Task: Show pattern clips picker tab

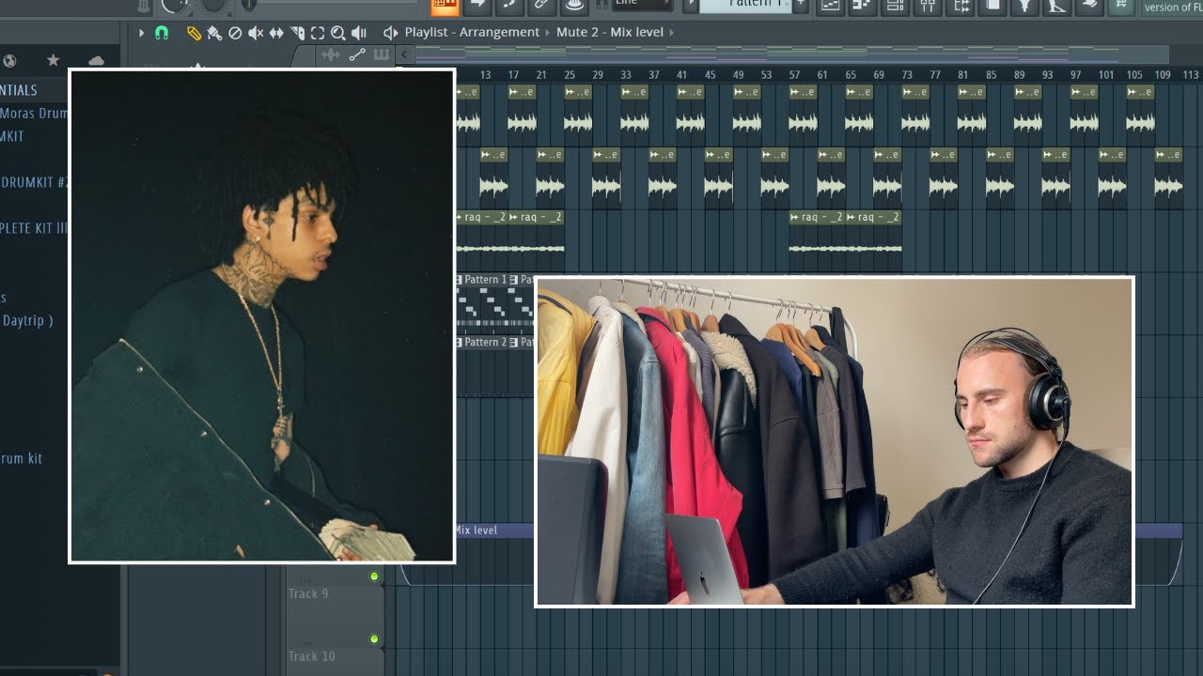Action: click(x=381, y=55)
